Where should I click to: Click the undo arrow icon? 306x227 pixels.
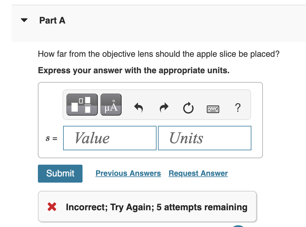(x=138, y=108)
